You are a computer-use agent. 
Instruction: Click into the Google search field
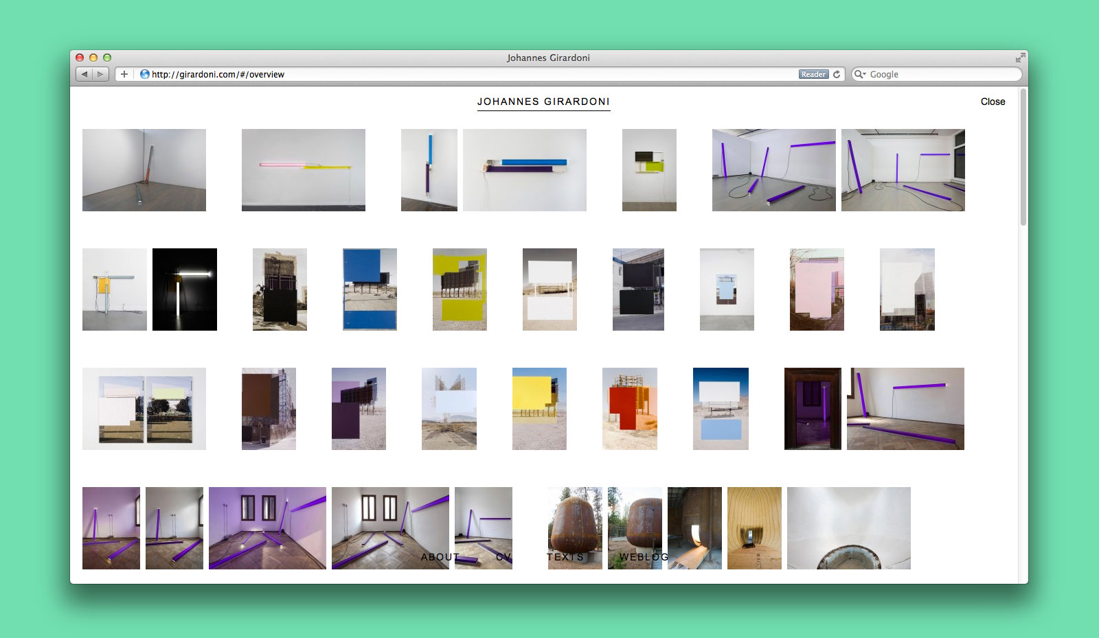click(937, 74)
